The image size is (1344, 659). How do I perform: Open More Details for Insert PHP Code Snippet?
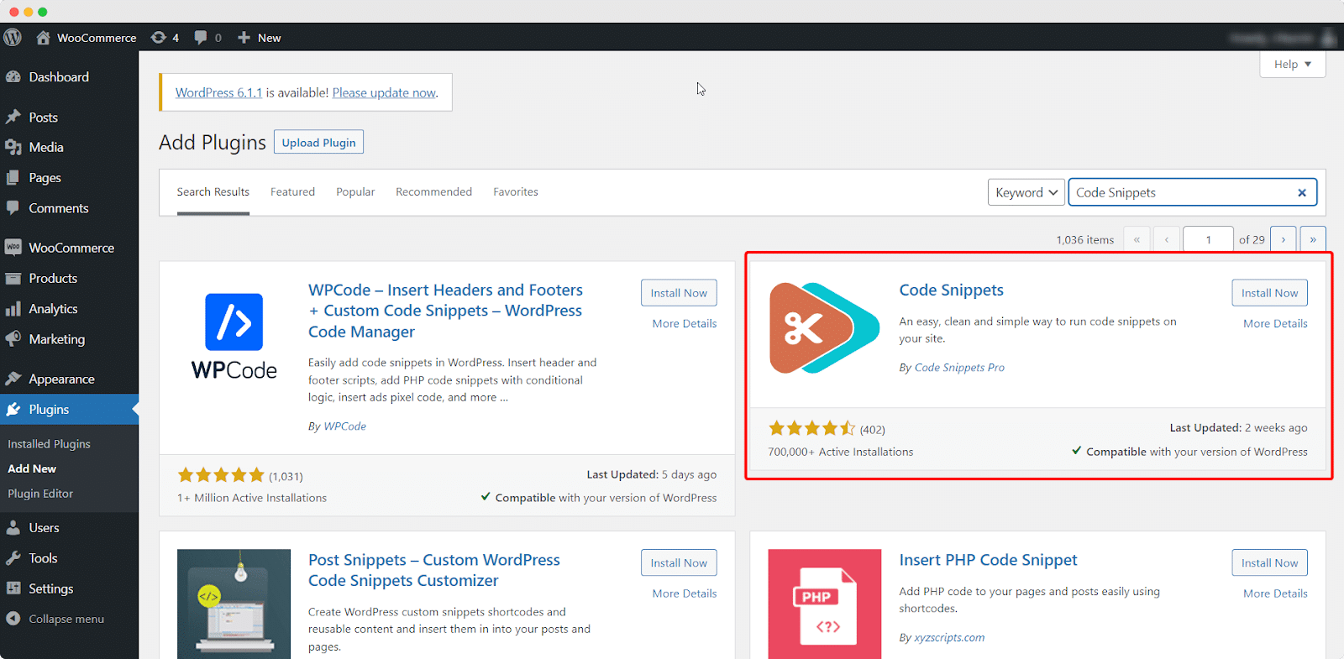(x=1275, y=593)
